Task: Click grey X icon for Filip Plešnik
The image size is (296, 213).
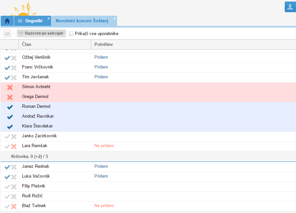Action: click(14, 187)
